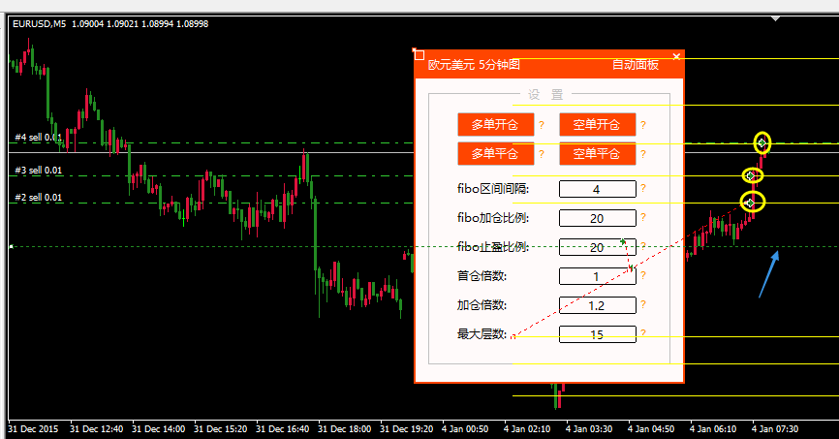Click help icon for fibo止盈比例

pyautogui.click(x=643, y=246)
